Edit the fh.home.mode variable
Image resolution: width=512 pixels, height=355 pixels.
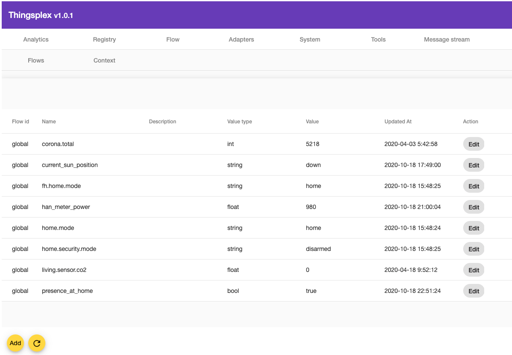(x=473, y=186)
